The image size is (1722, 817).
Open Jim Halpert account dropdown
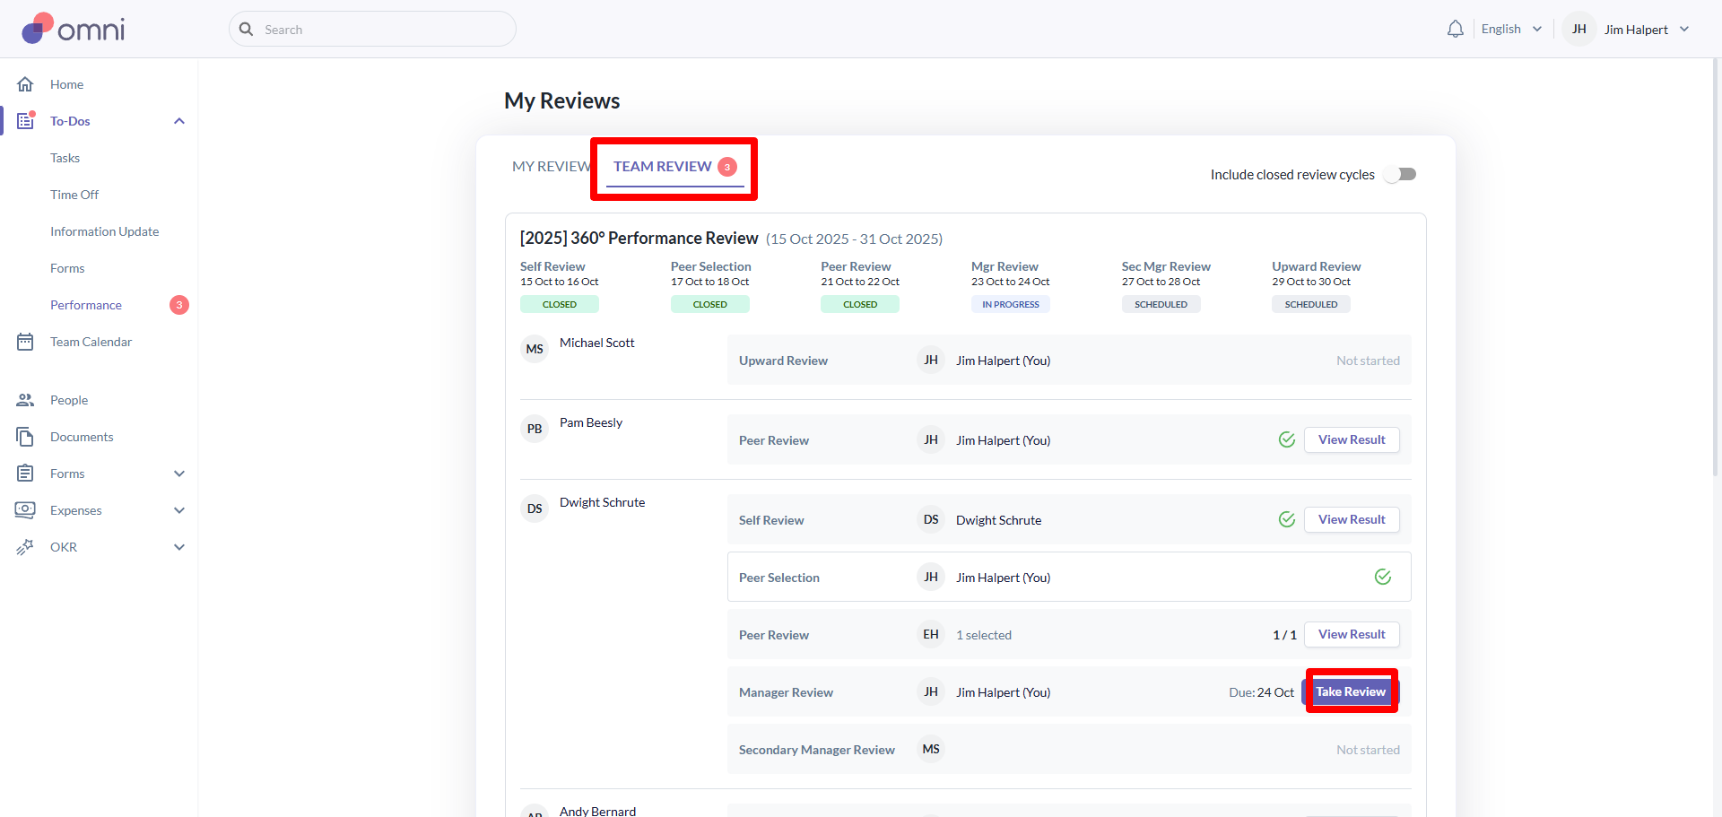(1647, 30)
